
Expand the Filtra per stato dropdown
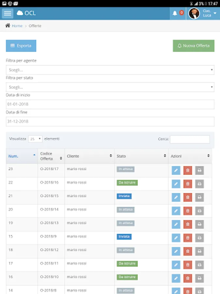[x=110, y=87]
